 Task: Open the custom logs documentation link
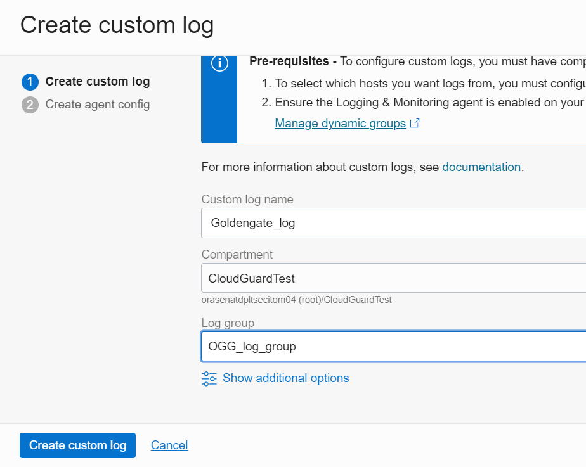click(x=481, y=167)
